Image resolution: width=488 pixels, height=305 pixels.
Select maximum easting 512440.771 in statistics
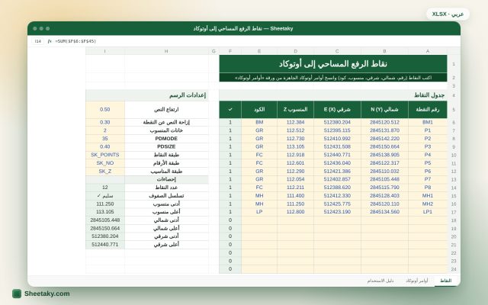point(105,245)
